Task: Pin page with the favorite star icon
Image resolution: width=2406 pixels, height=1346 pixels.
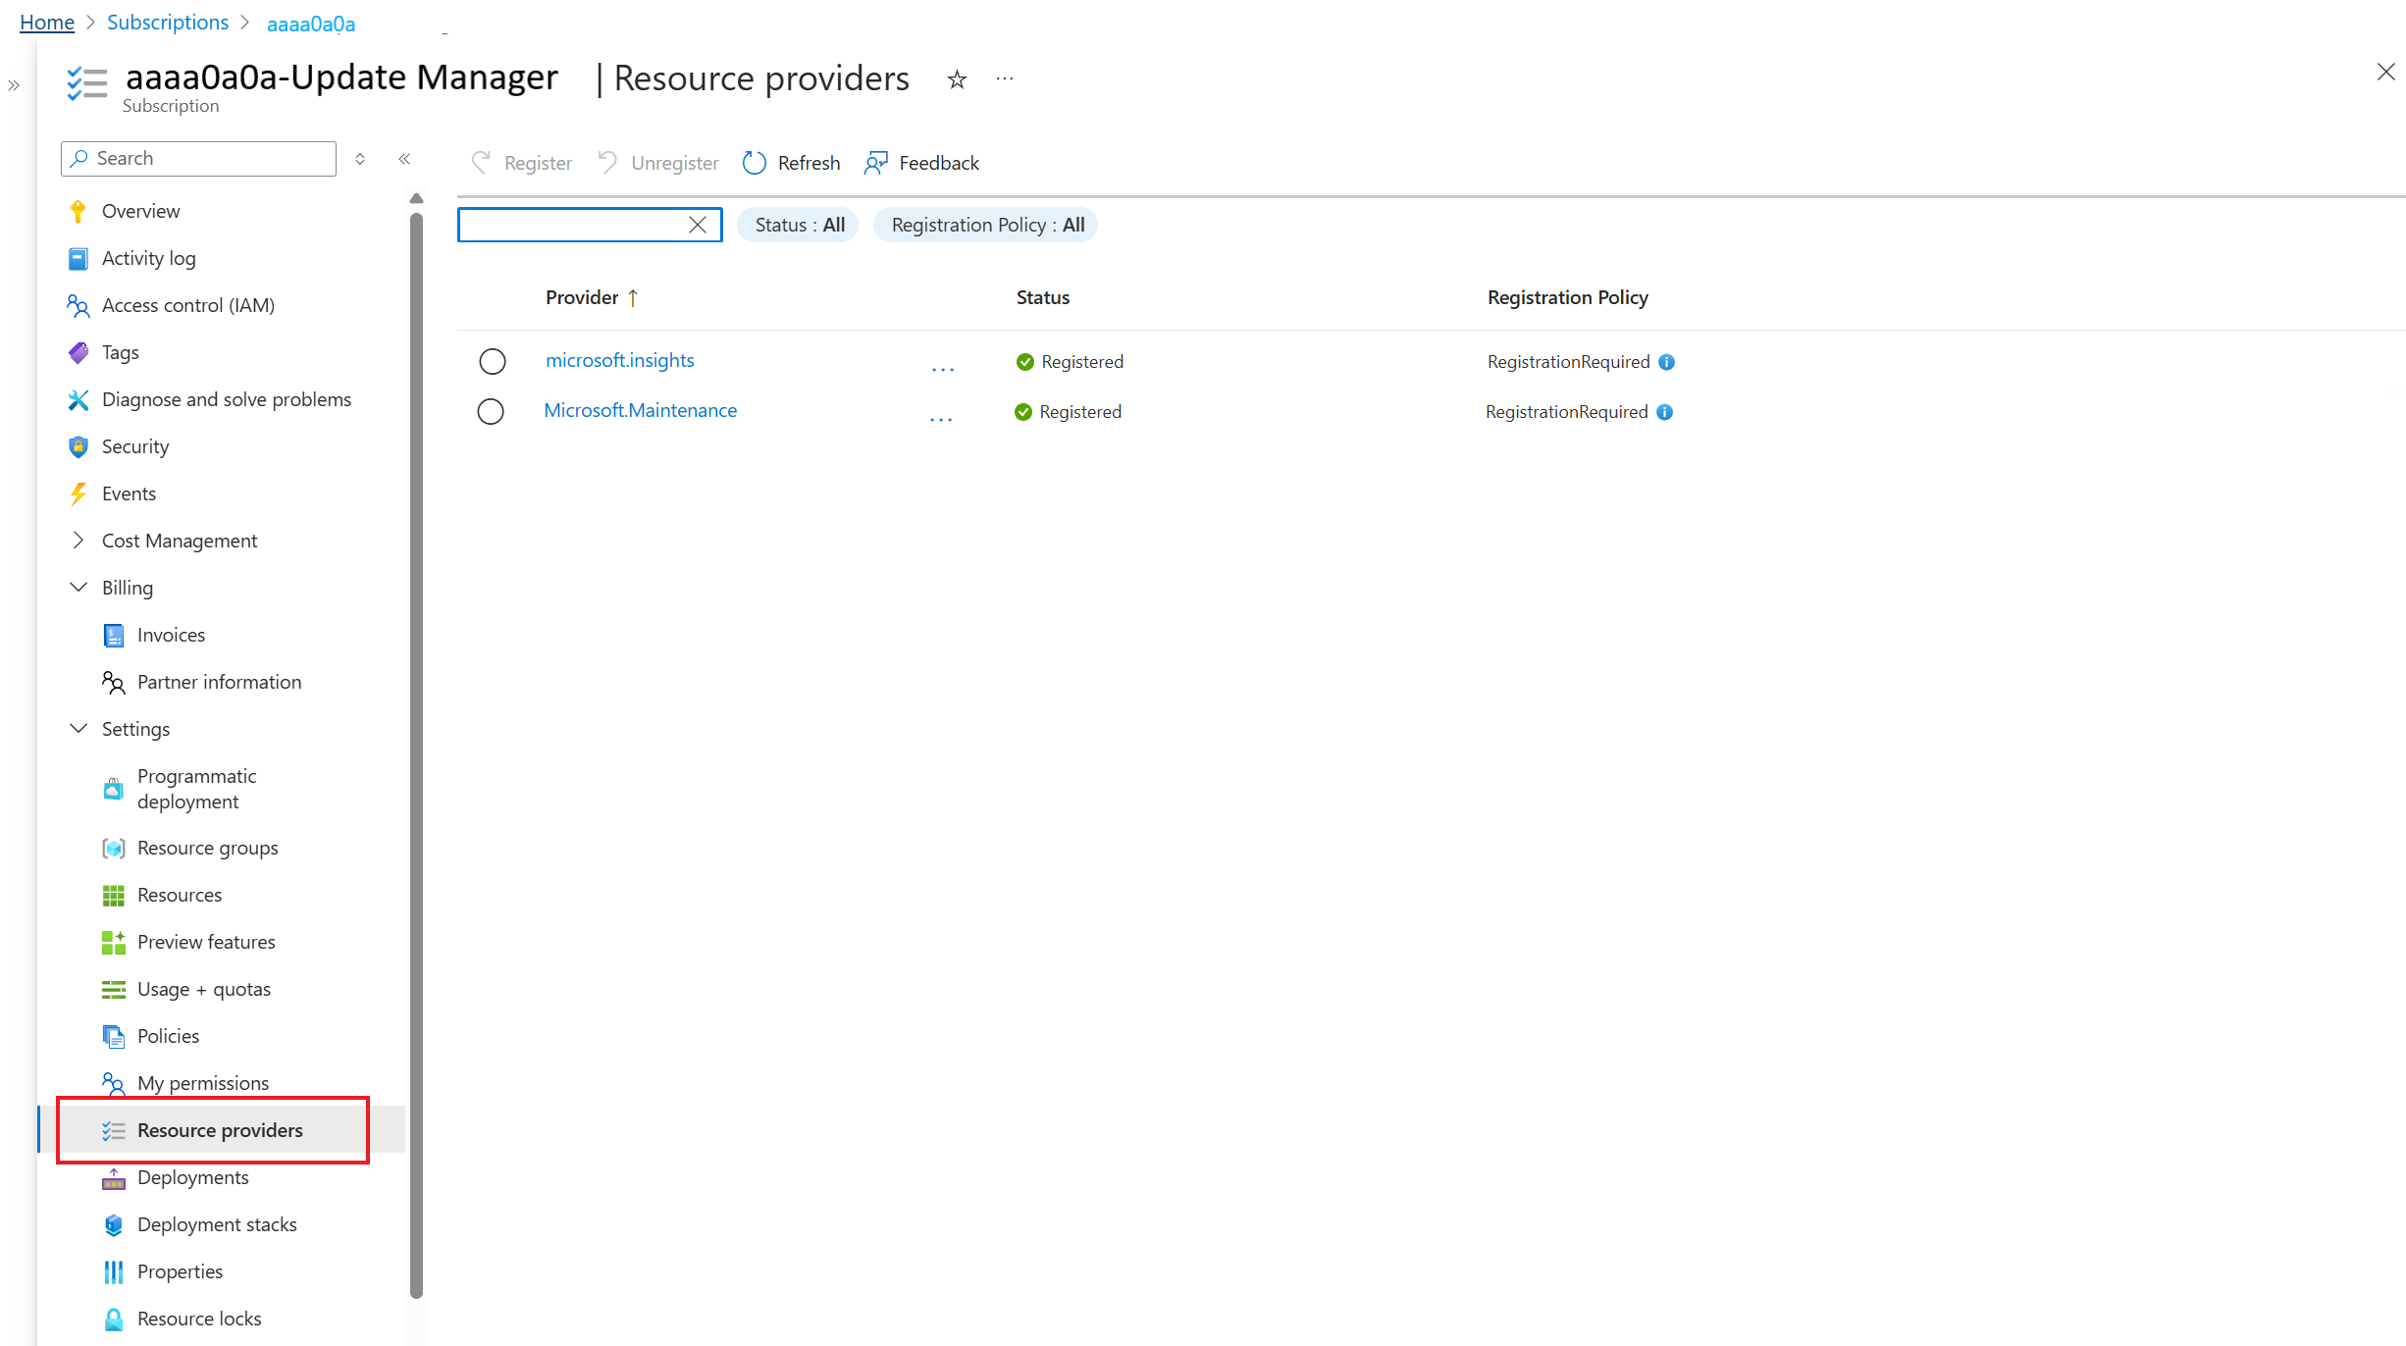Action: pyautogui.click(x=957, y=79)
